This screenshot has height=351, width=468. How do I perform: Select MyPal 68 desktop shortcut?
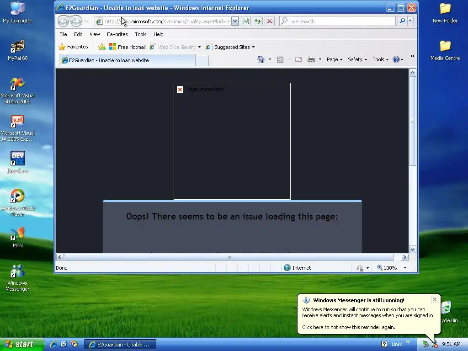[17, 50]
